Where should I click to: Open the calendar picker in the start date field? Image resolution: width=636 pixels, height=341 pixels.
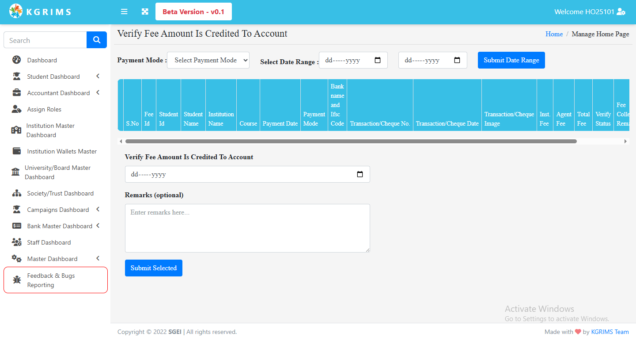(x=378, y=60)
